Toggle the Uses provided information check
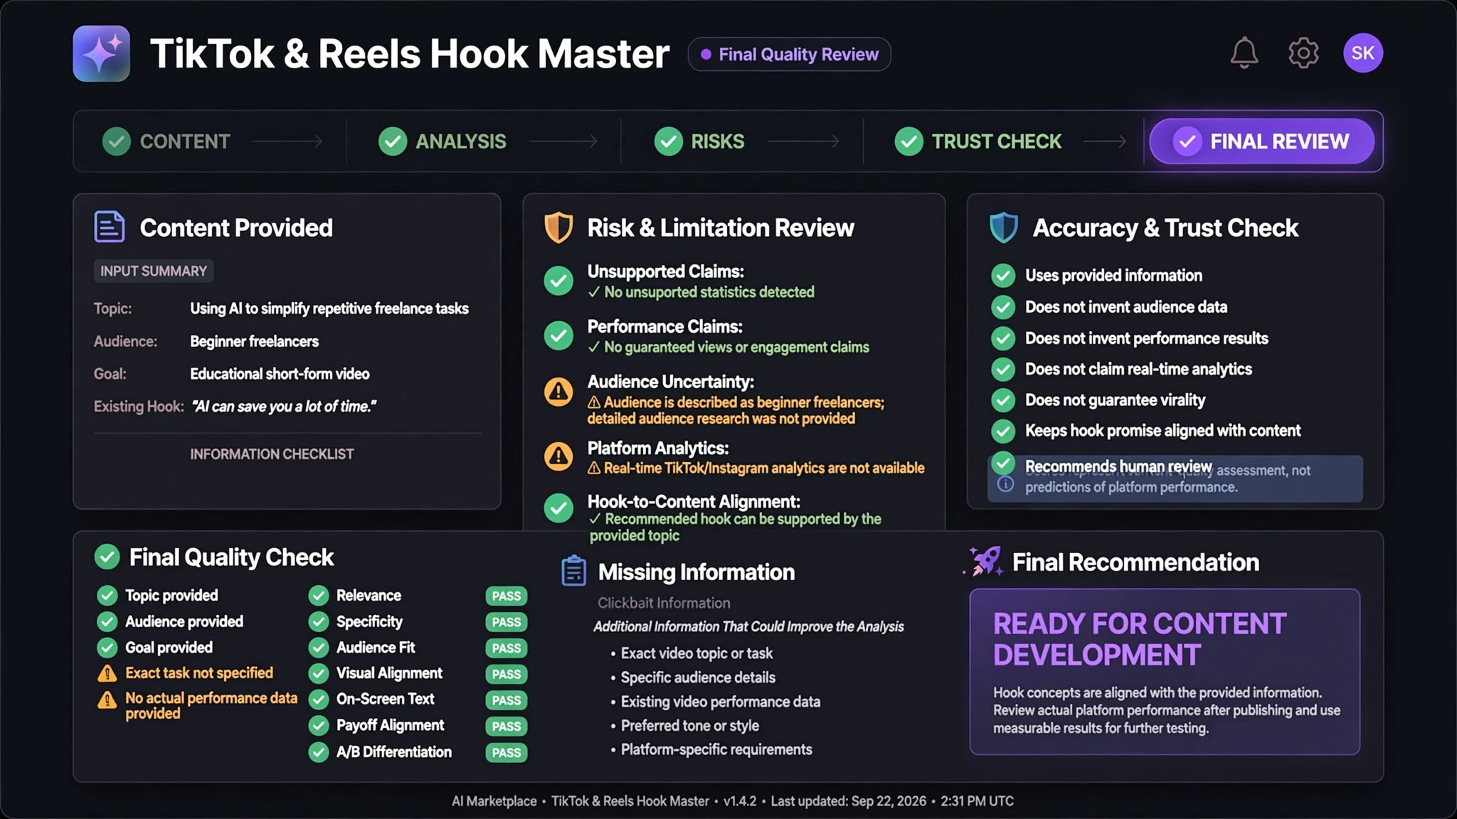1457x819 pixels. coord(1003,276)
